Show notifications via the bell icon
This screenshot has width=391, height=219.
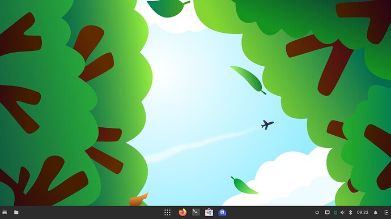click(x=376, y=212)
